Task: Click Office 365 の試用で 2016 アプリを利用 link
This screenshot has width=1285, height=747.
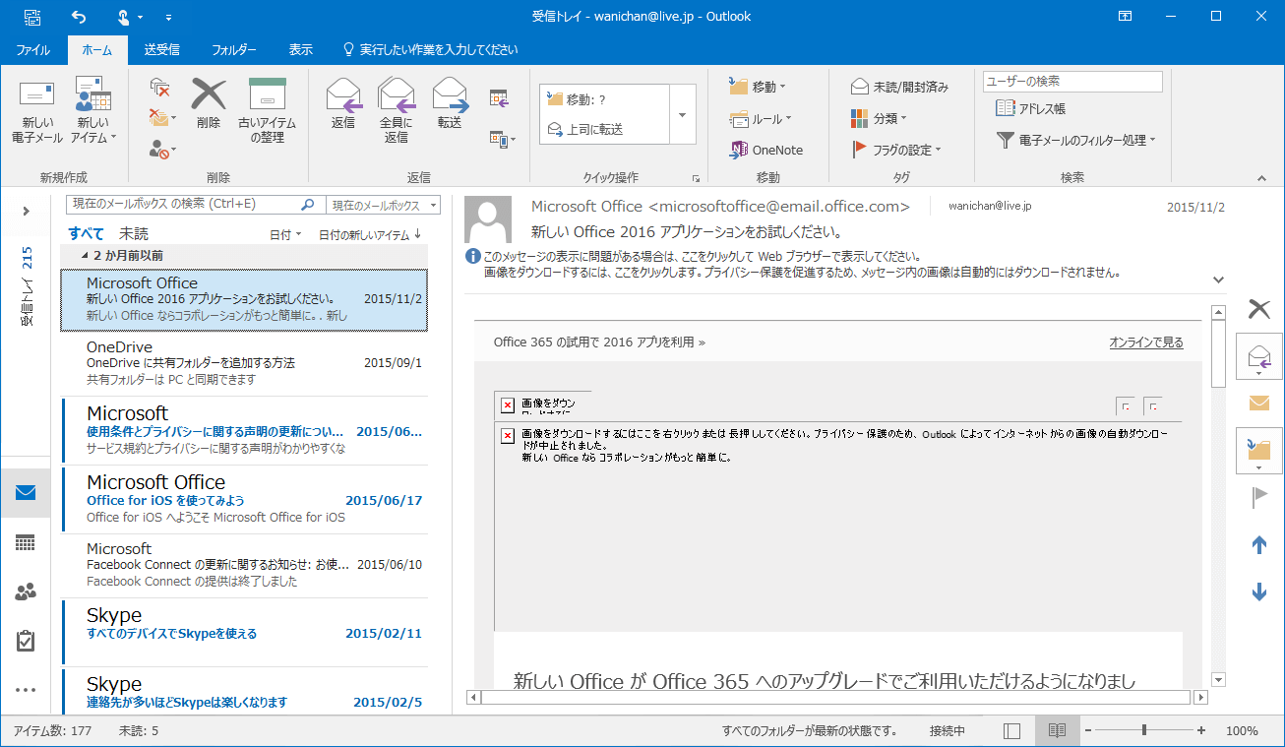Action: 599,342
